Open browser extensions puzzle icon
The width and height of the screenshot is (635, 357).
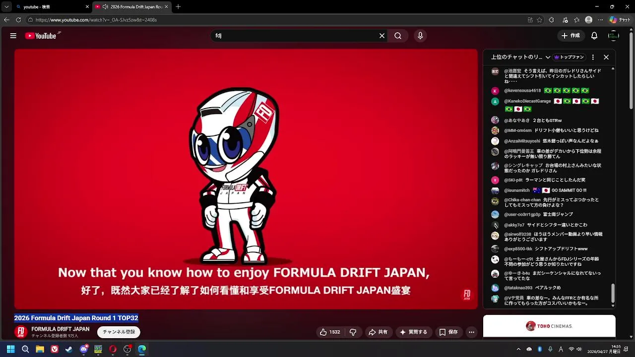[551, 20]
